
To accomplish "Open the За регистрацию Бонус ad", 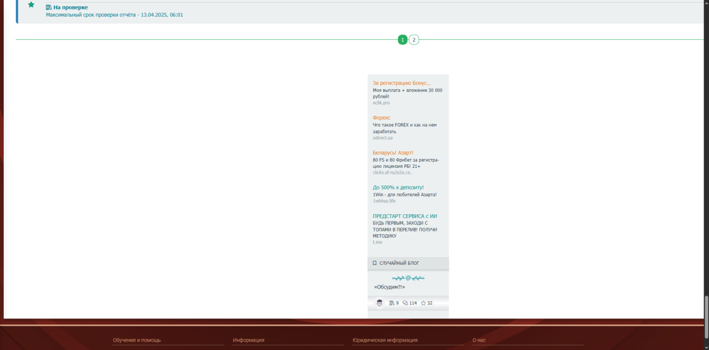I will [x=402, y=83].
